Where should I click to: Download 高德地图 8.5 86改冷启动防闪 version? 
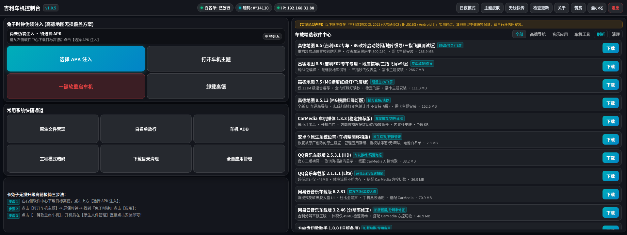(x=611, y=48)
